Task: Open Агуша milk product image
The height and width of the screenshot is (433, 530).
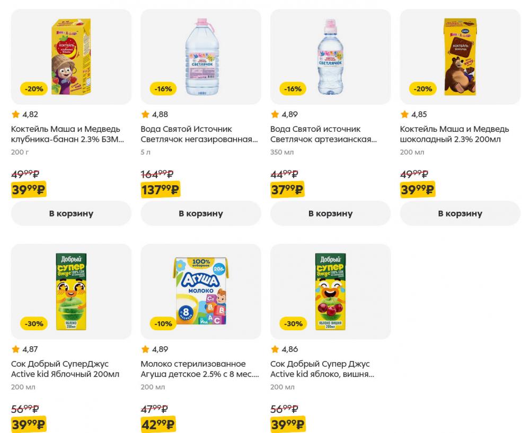Action: (x=200, y=291)
